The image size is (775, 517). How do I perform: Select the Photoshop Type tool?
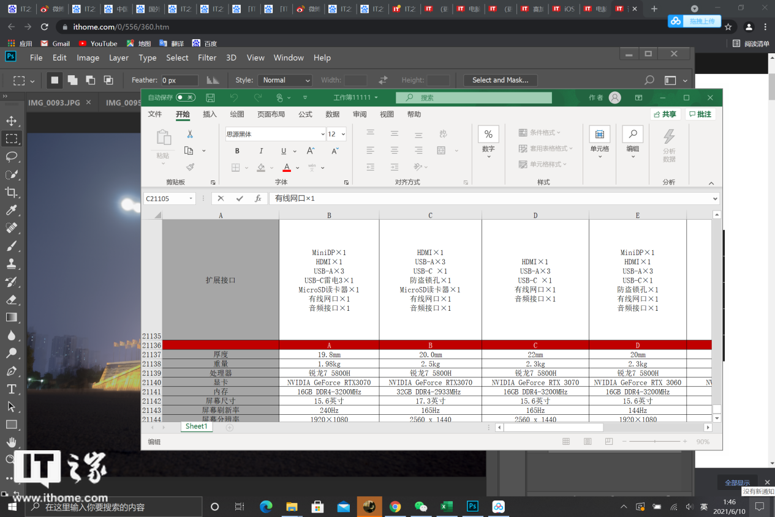[x=11, y=389]
